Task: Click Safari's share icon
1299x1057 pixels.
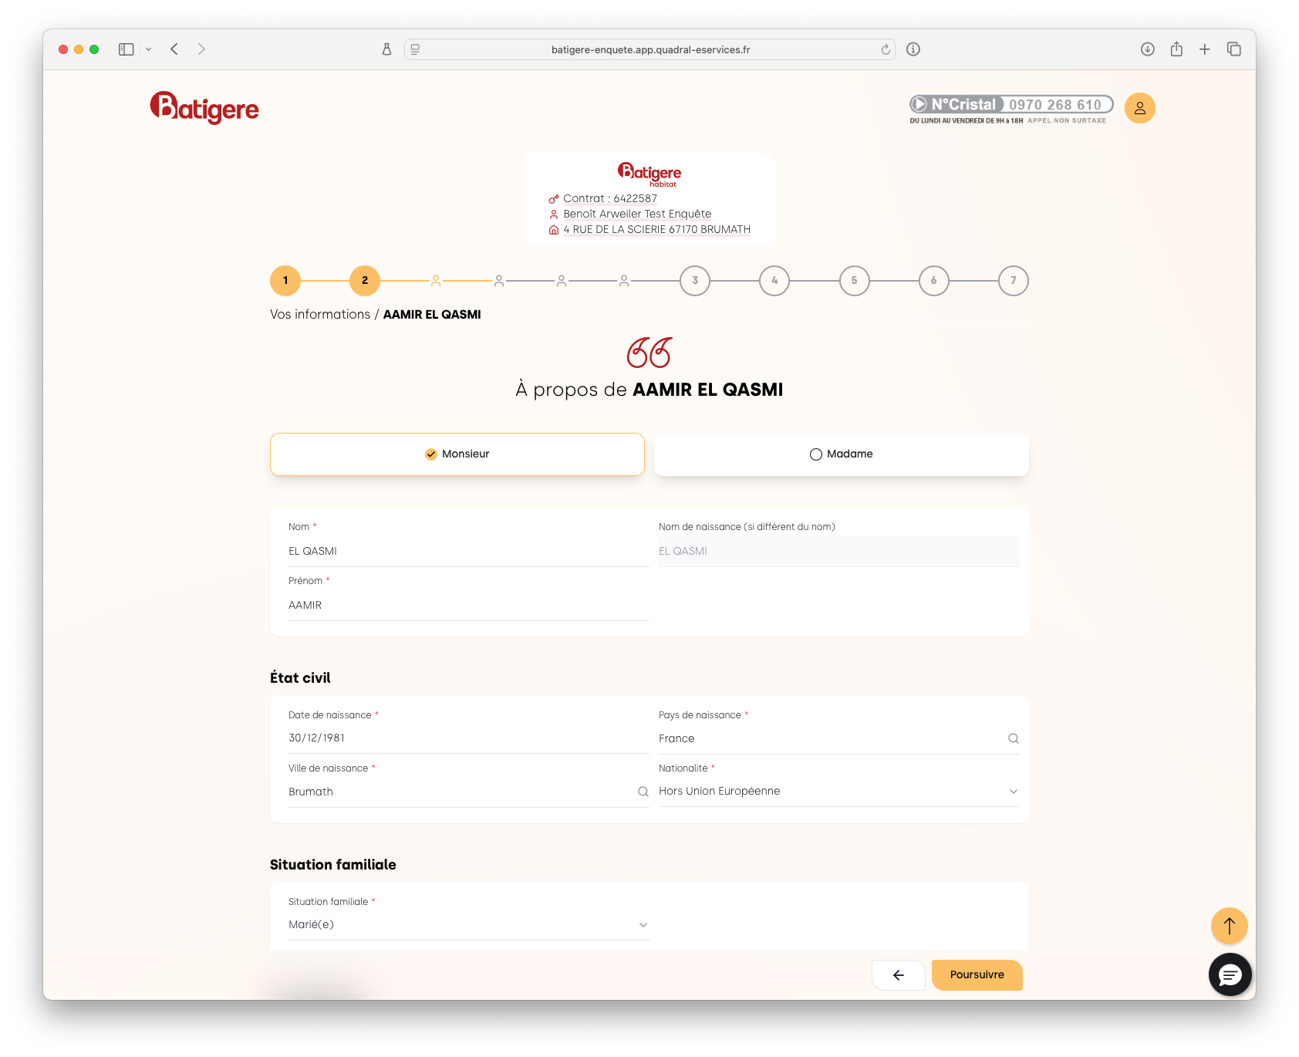Action: [x=1176, y=49]
